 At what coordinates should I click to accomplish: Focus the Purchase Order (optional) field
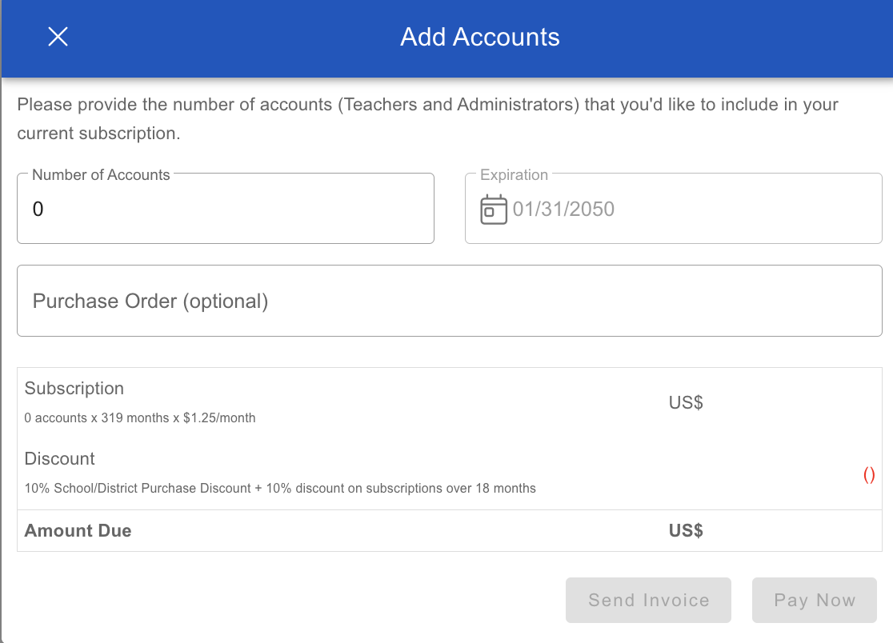[449, 301]
